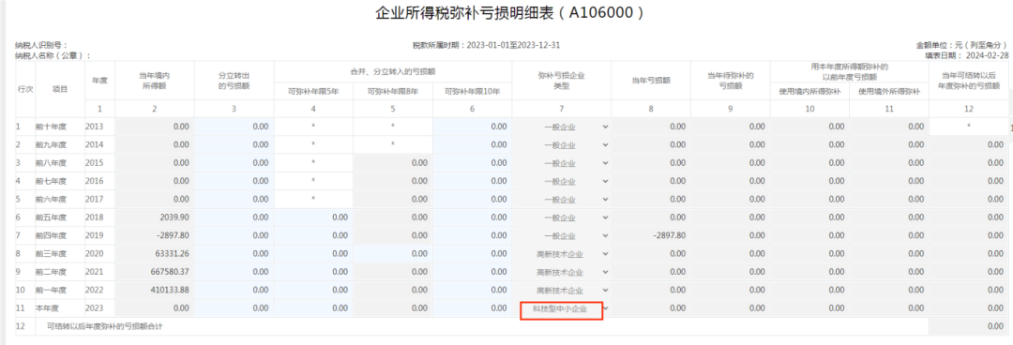Click the 5-year loss field in 2018 row
This screenshot has width=1013, height=345.
[x=313, y=217]
